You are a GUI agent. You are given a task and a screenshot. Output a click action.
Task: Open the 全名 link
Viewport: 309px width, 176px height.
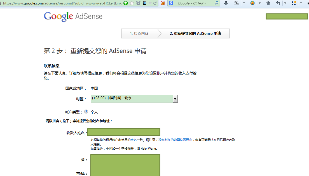(134, 140)
